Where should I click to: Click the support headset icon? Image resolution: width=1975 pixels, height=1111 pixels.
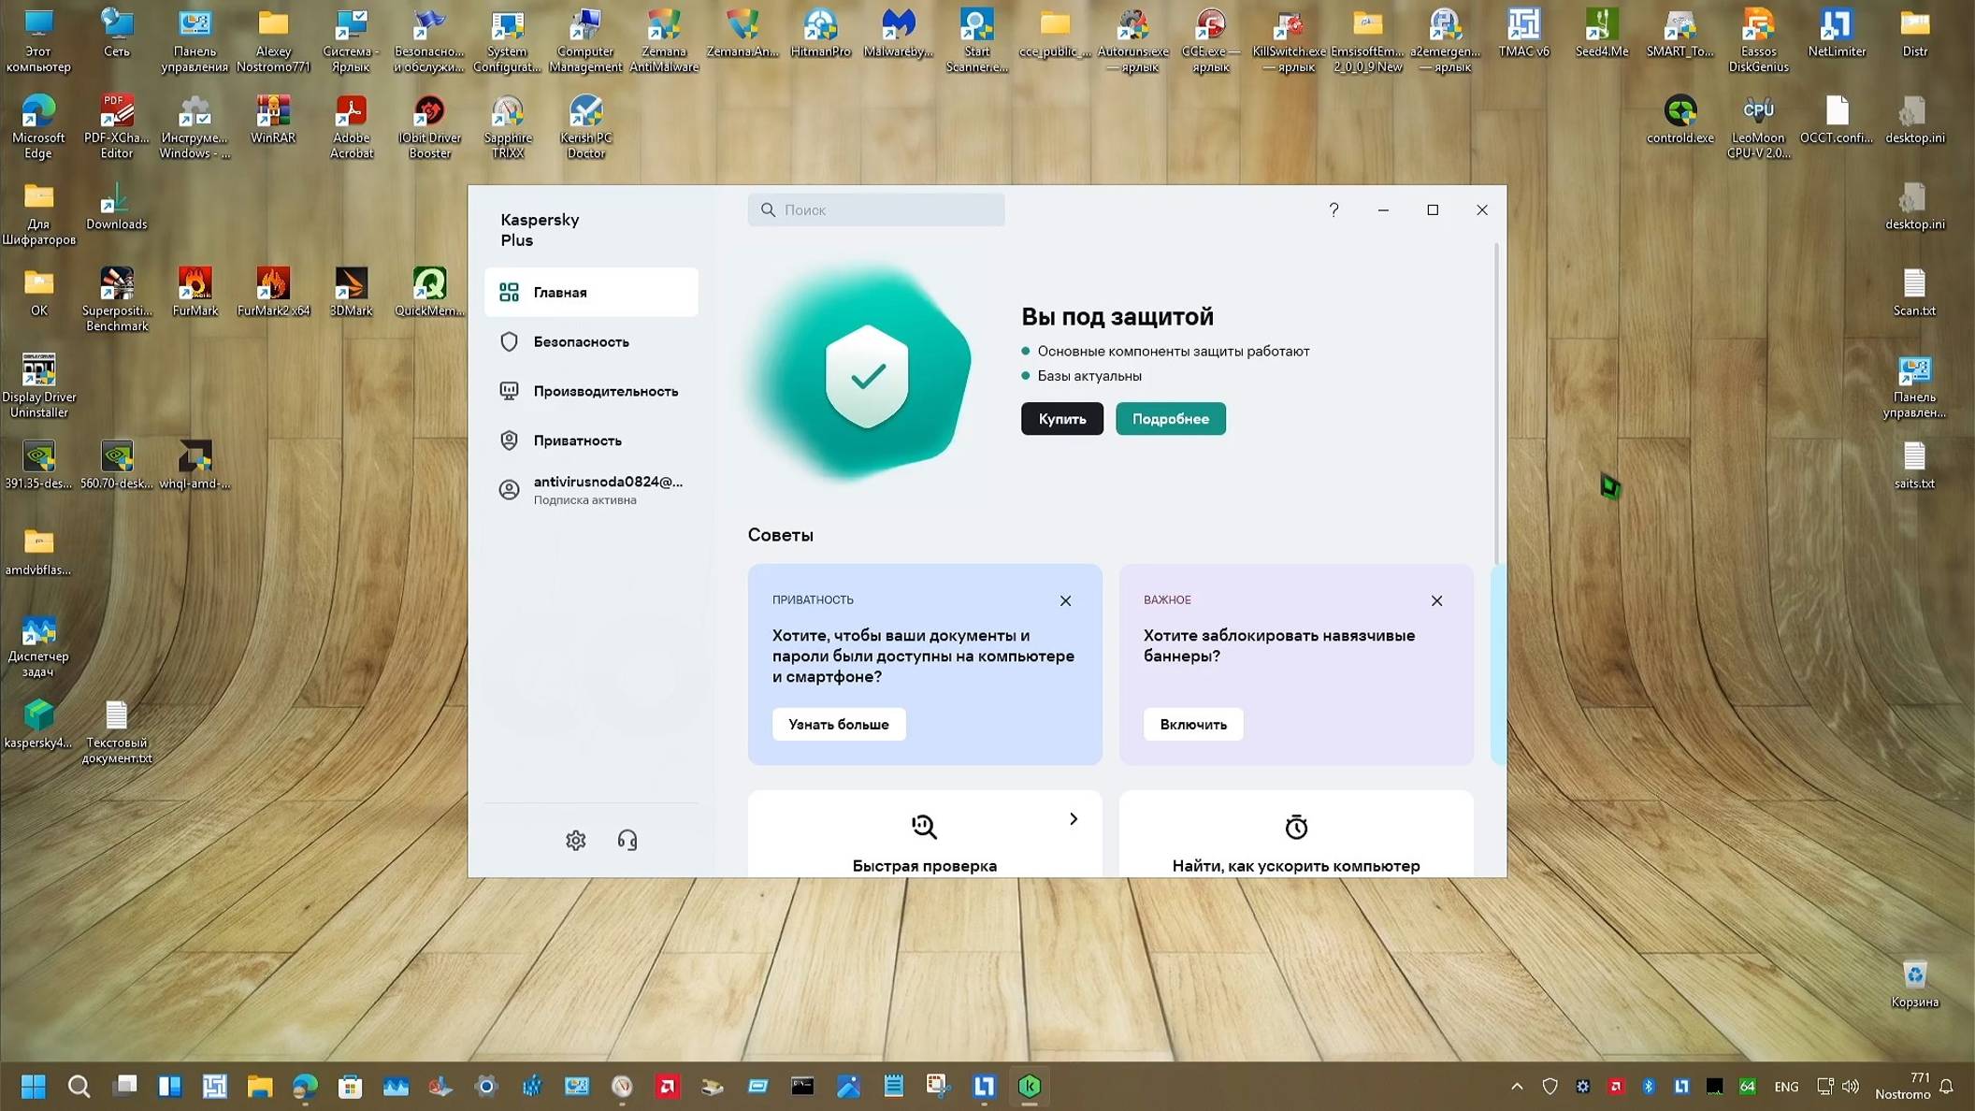coord(627,840)
